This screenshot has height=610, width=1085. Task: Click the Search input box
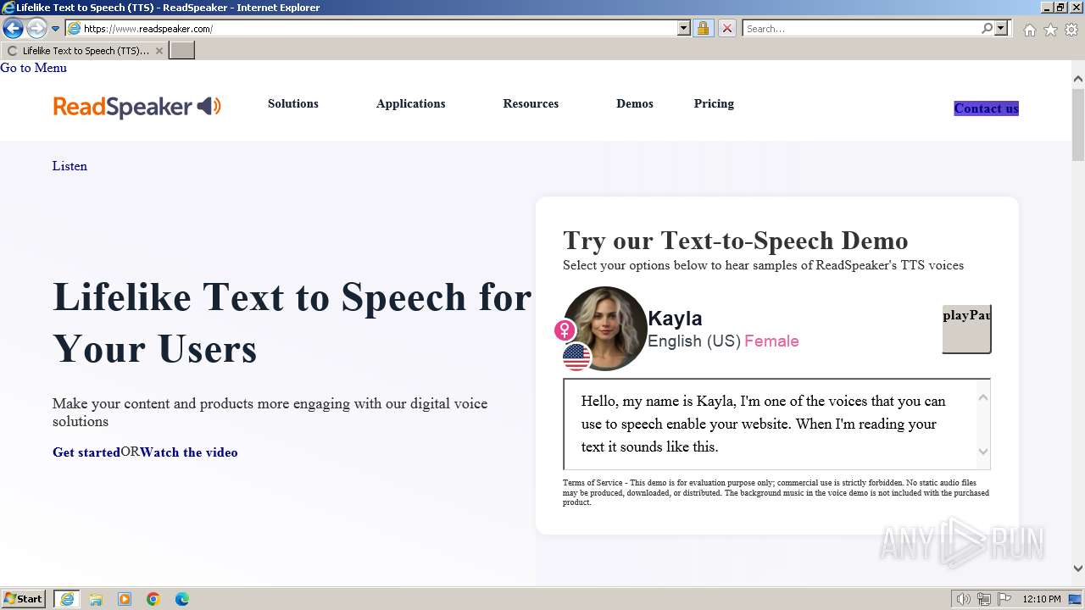[861, 28]
